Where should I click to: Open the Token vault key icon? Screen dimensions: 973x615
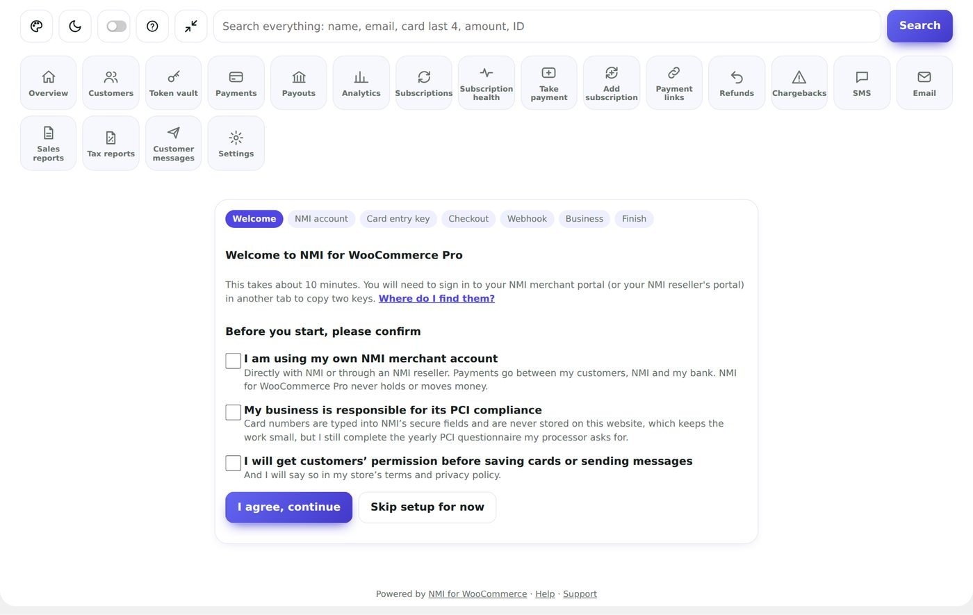pos(174,83)
